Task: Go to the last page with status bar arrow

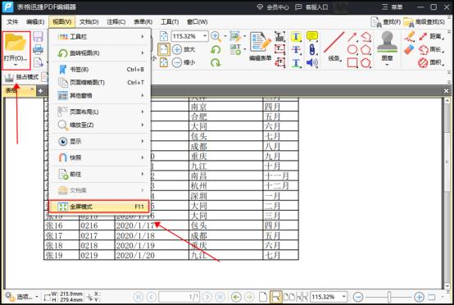Action: (x=220, y=297)
